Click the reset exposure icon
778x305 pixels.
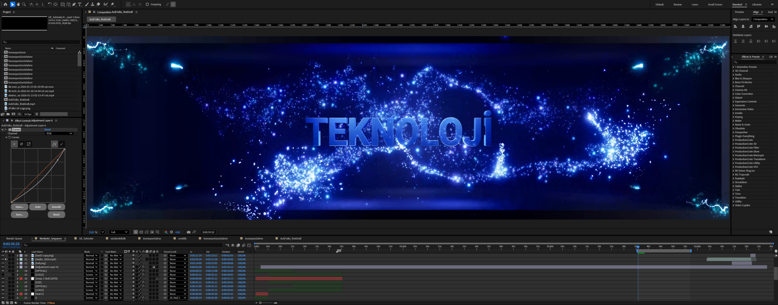point(171,232)
